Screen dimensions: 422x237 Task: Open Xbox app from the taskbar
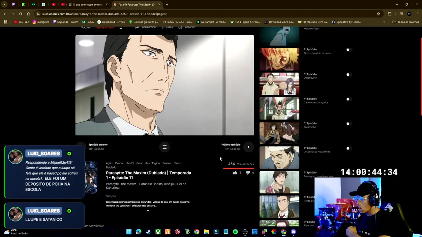click(x=158, y=232)
